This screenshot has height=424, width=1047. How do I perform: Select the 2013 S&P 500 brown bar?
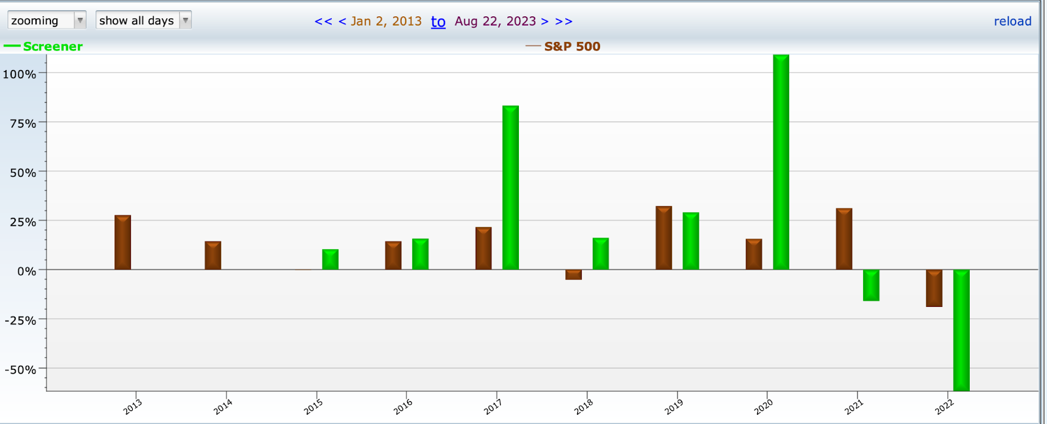pyautogui.click(x=122, y=242)
